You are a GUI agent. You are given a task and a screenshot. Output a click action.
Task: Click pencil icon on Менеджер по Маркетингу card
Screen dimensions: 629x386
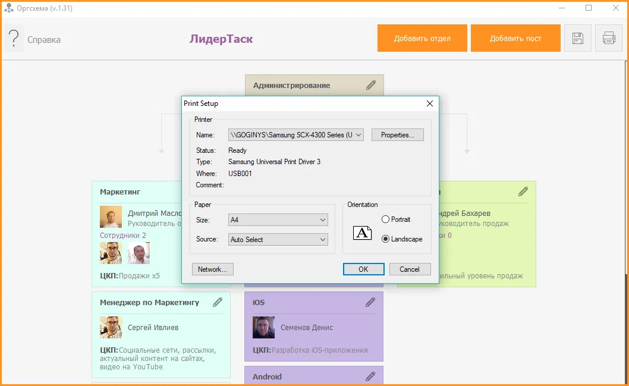click(218, 302)
